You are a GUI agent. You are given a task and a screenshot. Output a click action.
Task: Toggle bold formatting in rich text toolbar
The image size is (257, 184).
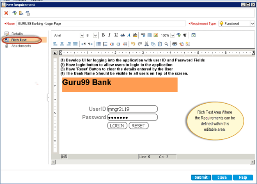[103, 35]
